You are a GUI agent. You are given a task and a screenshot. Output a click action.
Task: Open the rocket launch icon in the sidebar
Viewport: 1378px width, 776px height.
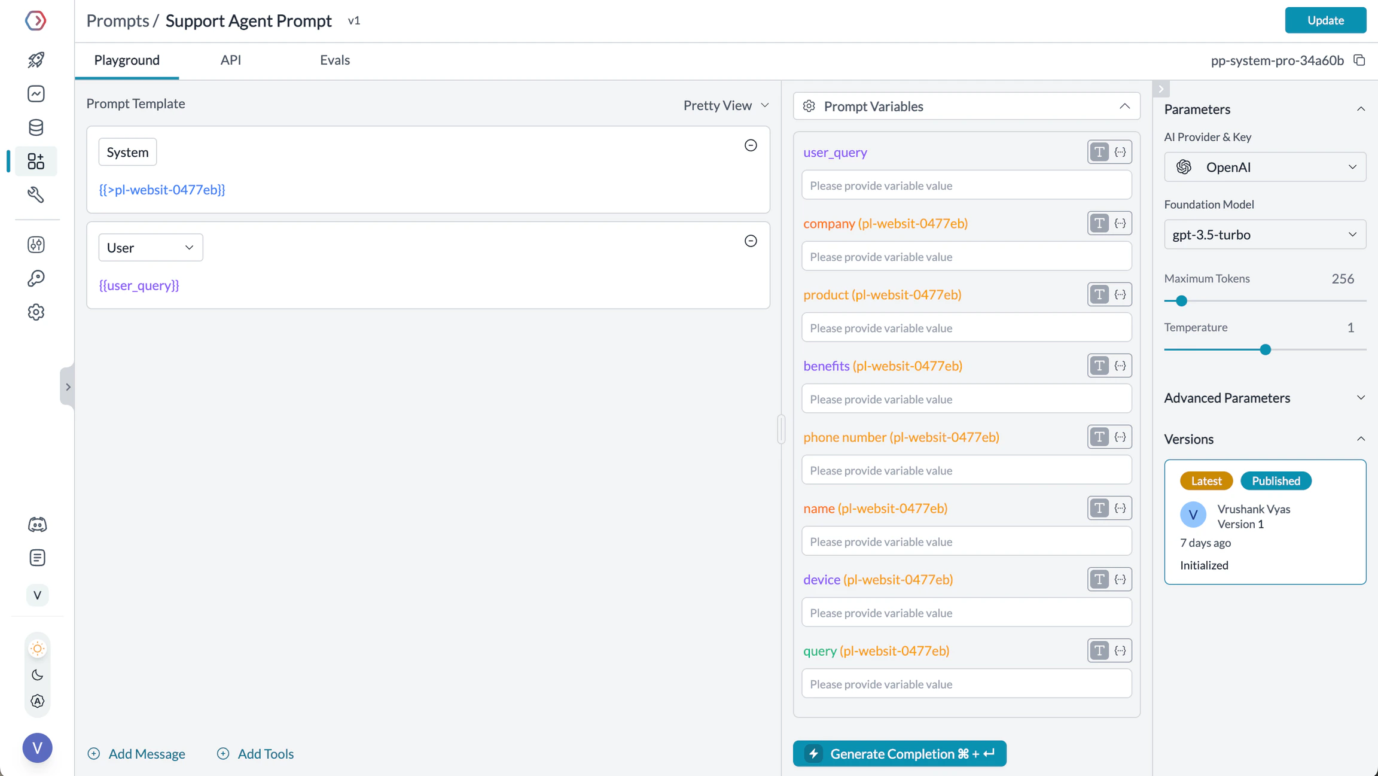(x=36, y=60)
